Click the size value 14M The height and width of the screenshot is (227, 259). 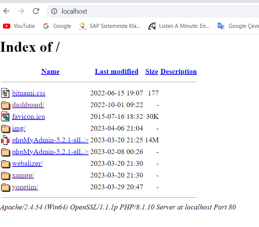(x=152, y=140)
